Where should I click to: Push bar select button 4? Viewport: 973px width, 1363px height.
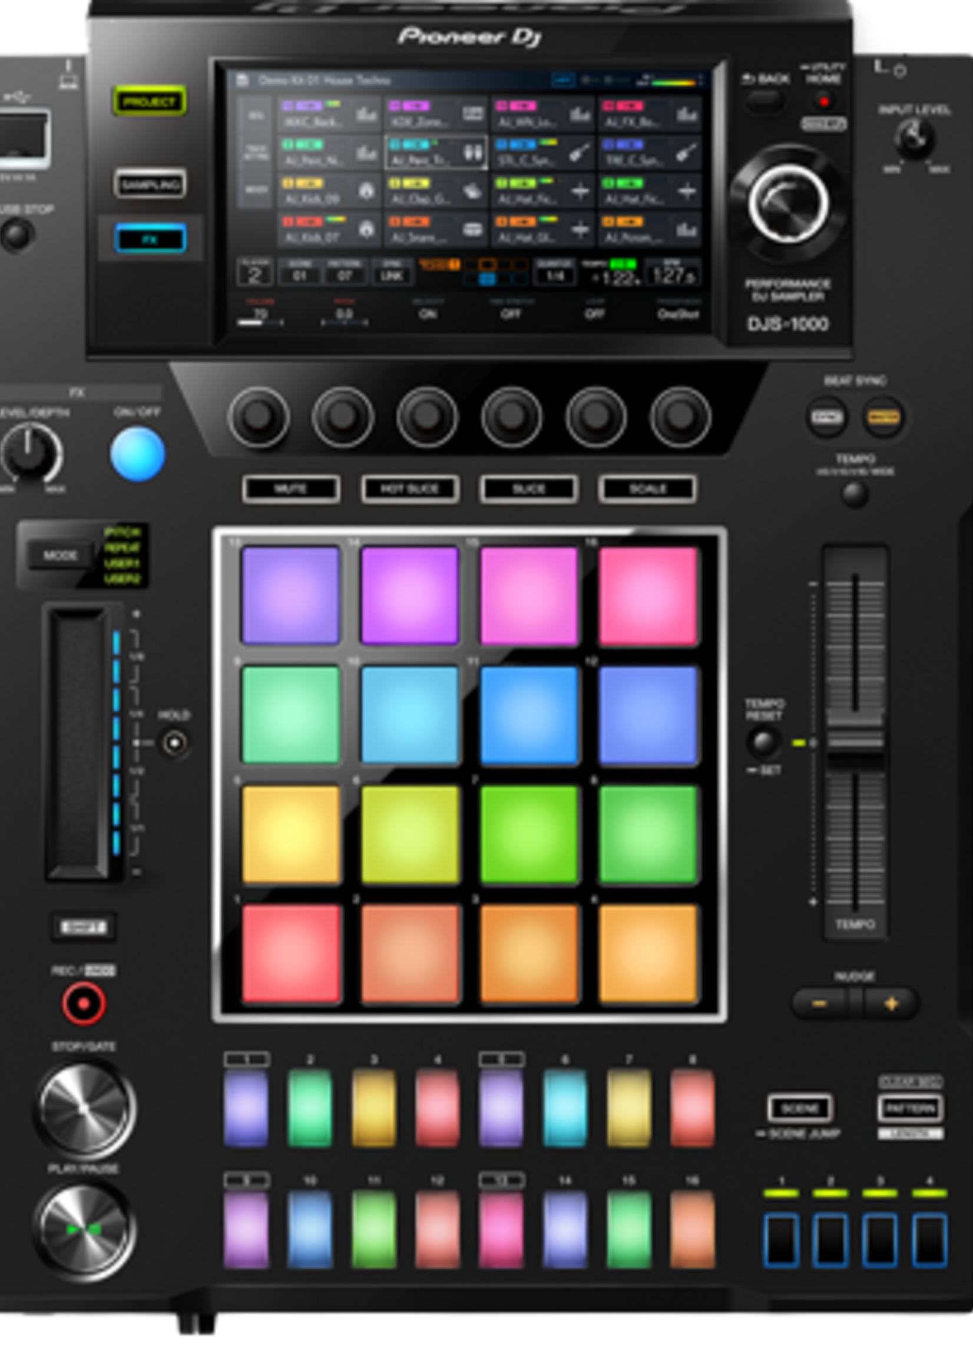click(929, 1240)
